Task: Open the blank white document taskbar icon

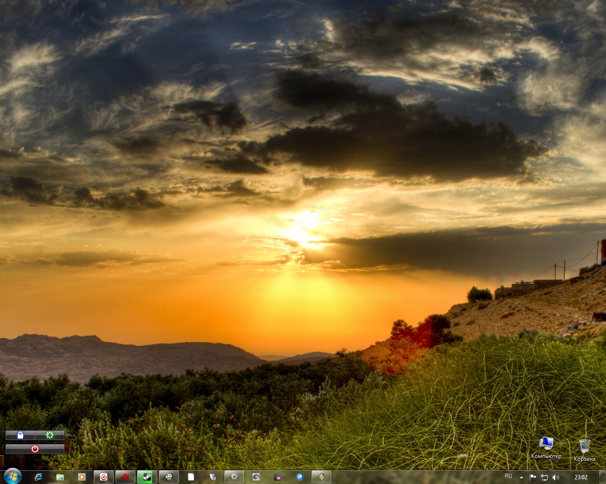Action: pyautogui.click(x=191, y=477)
